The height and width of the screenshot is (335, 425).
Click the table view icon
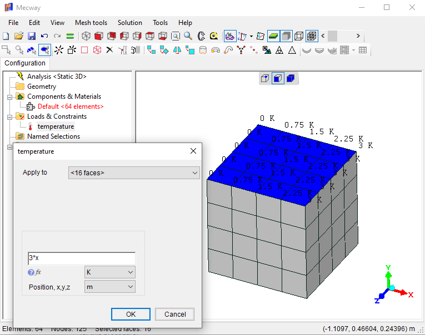pyautogui.click(x=363, y=50)
